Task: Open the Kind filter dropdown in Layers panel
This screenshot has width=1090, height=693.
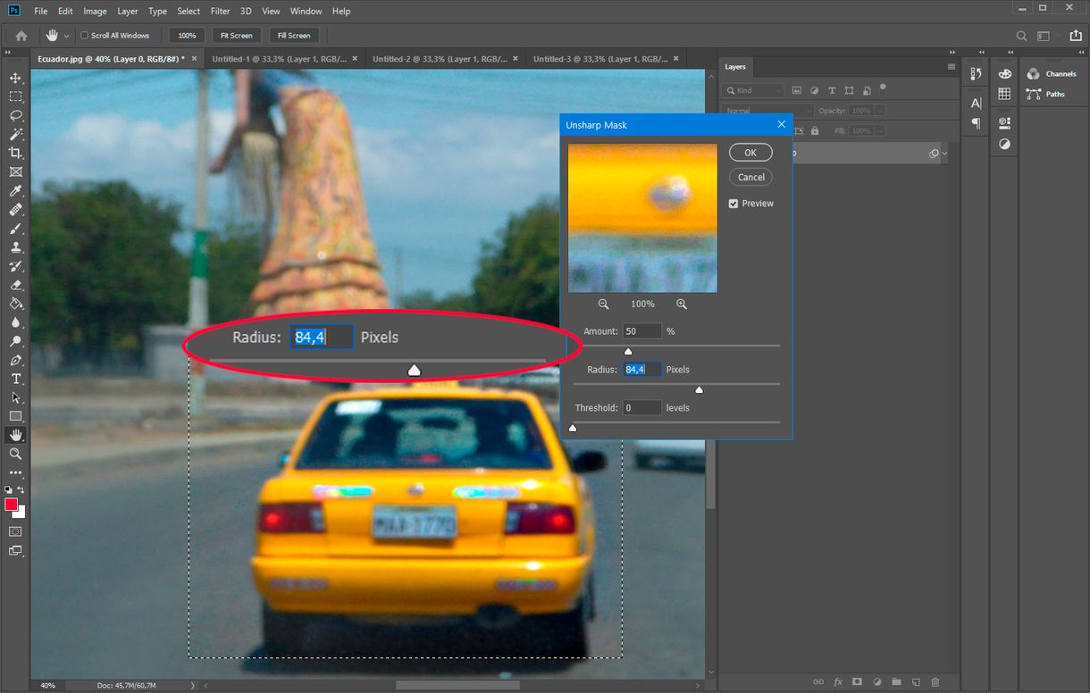Action: pos(753,90)
